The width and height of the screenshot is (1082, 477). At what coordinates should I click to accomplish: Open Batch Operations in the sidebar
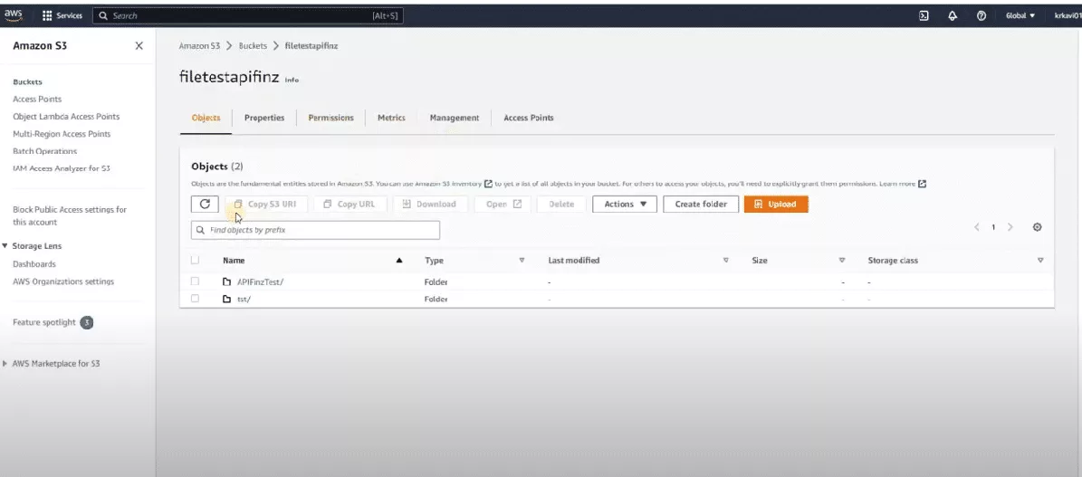(x=45, y=151)
